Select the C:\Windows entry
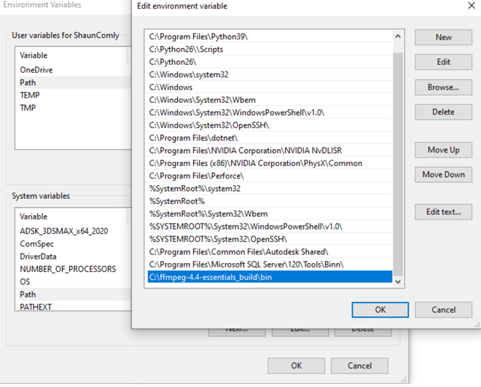This screenshot has width=481, height=387. click(x=270, y=87)
